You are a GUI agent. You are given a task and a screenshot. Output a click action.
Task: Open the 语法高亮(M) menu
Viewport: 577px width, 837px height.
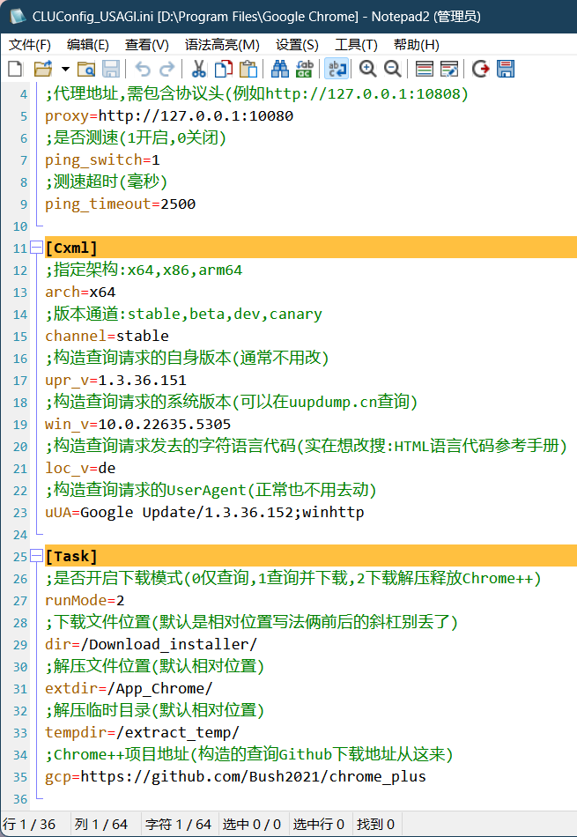pyautogui.click(x=222, y=44)
